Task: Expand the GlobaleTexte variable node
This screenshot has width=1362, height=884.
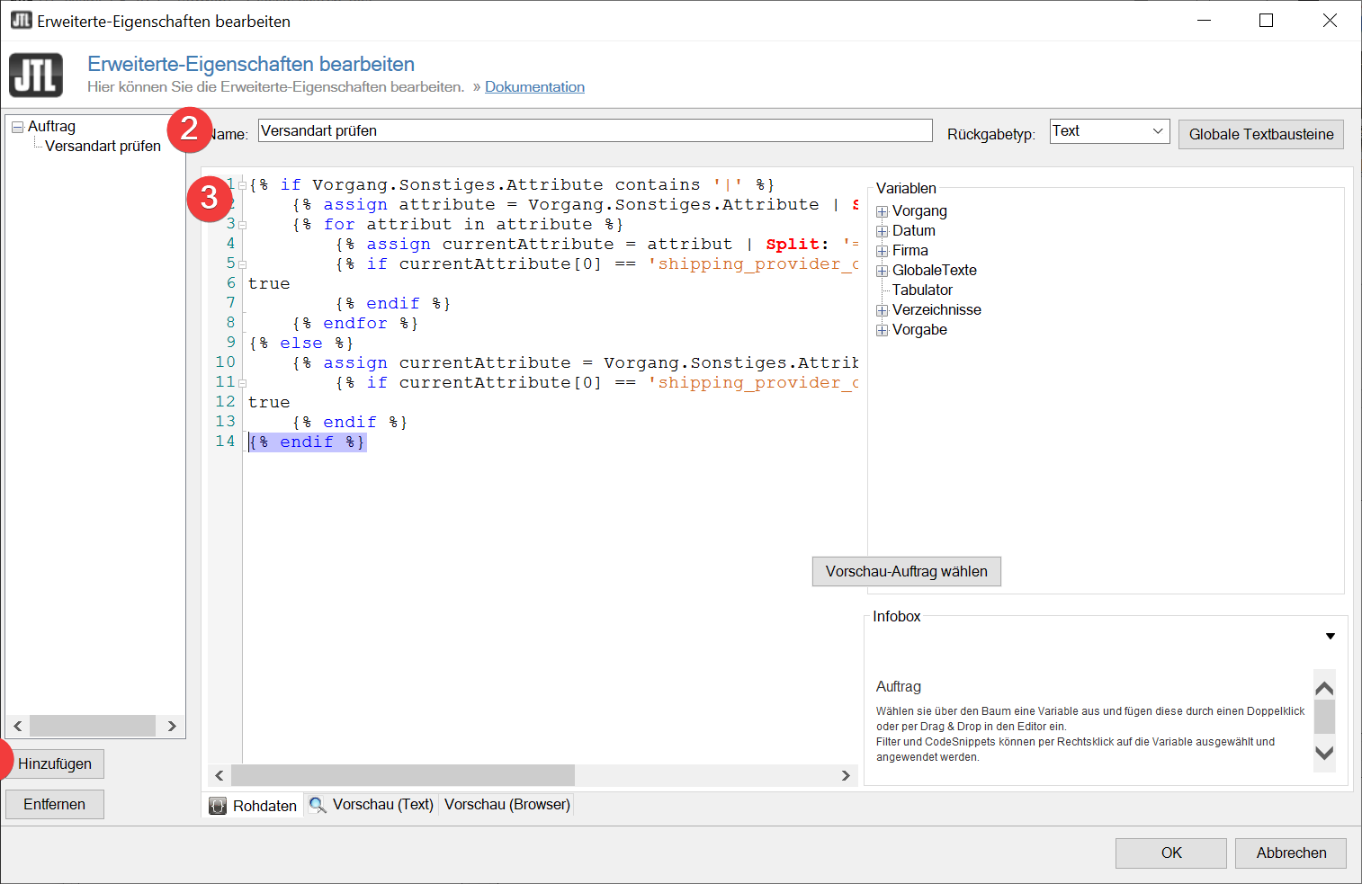Action: (883, 272)
